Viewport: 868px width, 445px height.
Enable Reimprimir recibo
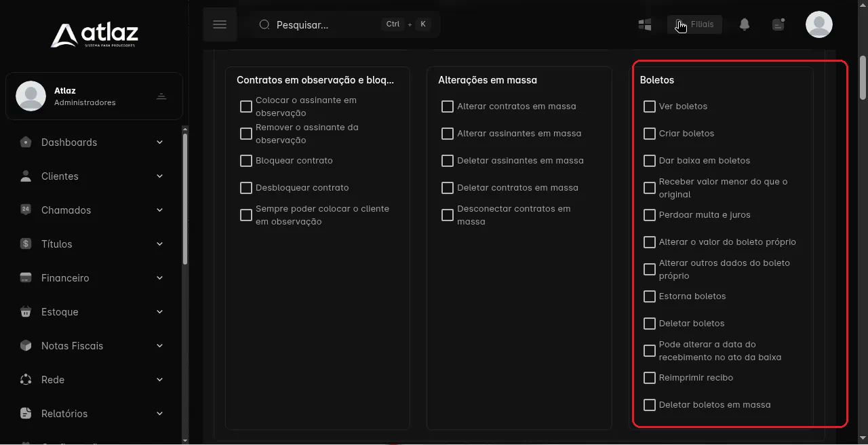pos(650,378)
